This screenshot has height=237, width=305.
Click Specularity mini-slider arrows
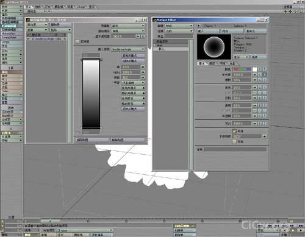[x=254, y=88]
